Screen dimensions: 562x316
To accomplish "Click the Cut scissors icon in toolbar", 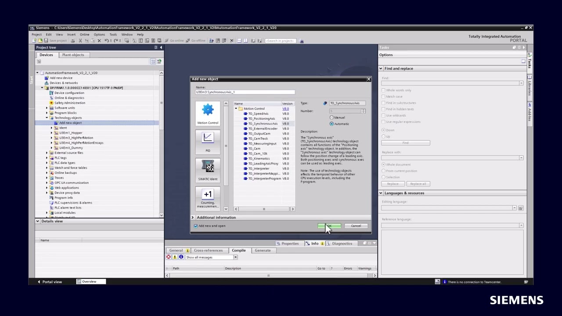I will 80,41.
